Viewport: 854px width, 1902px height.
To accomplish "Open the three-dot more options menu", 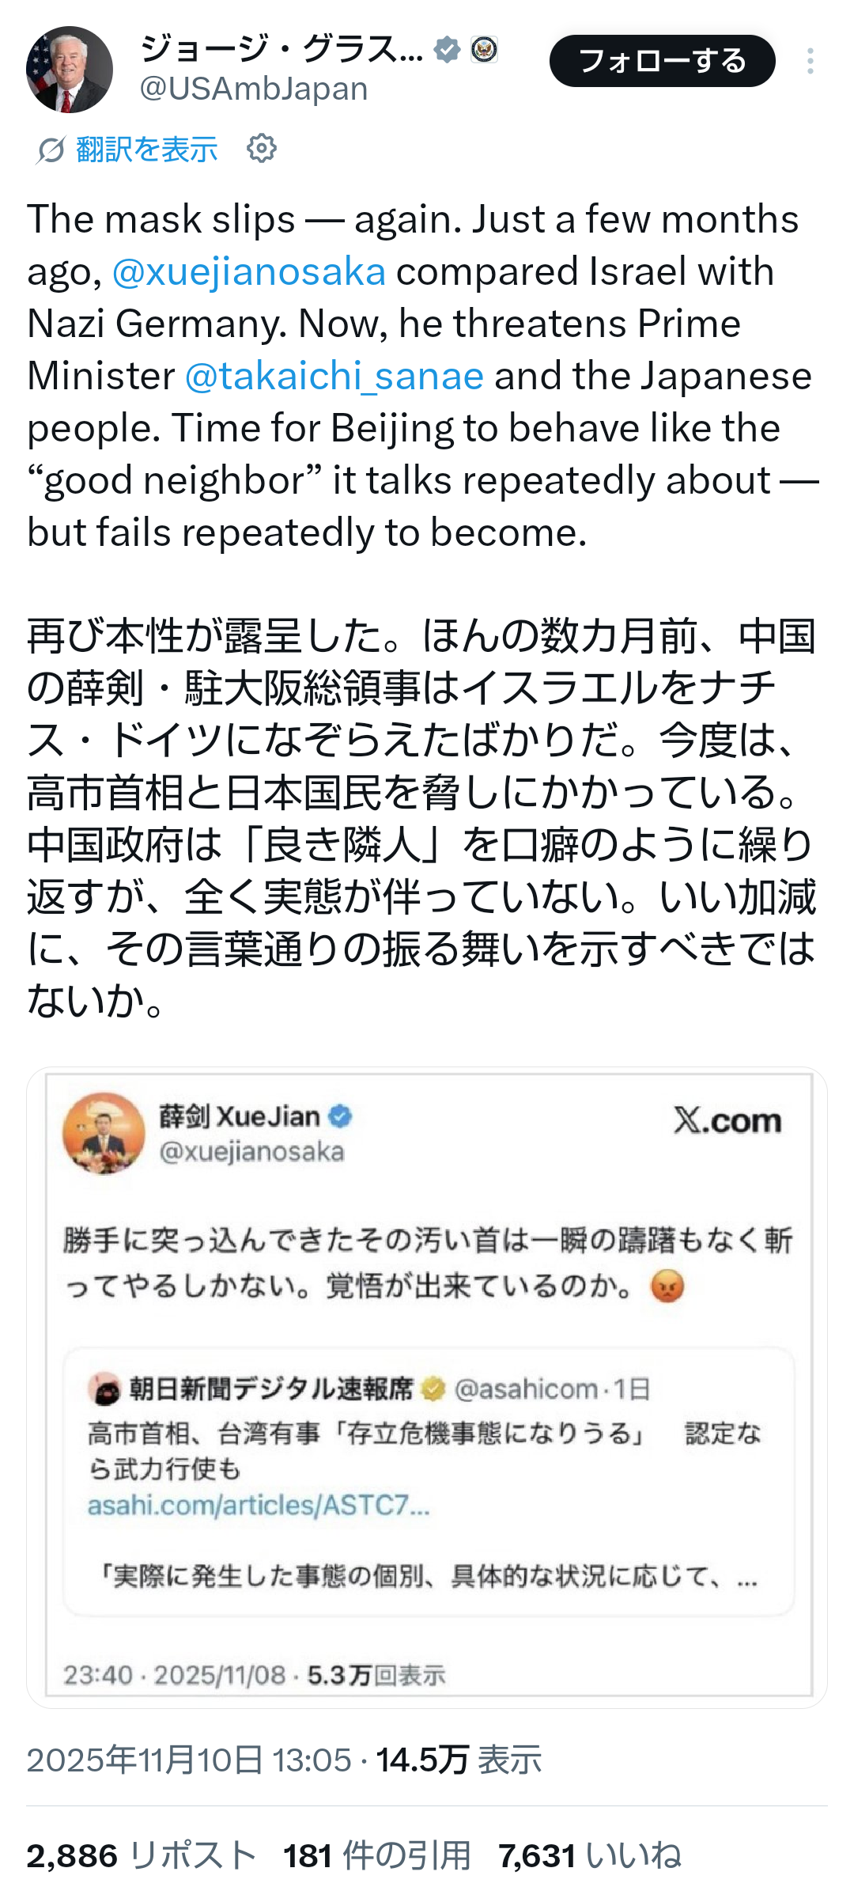I will tap(810, 62).
